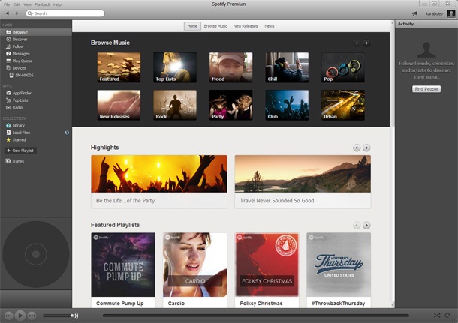Open the Play Queue
Image resolution: width=458 pixels, height=323 pixels.
coord(23,61)
